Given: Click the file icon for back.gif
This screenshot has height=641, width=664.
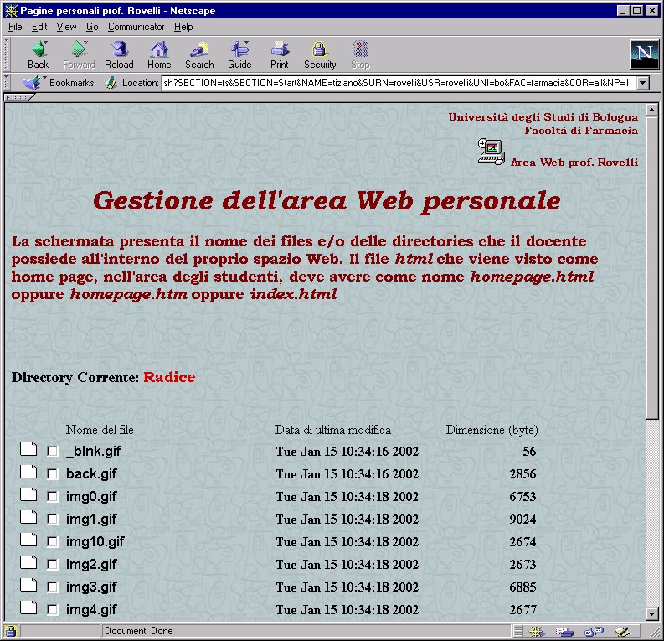Looking at the screenshot, I should click(x=28, y=472).
